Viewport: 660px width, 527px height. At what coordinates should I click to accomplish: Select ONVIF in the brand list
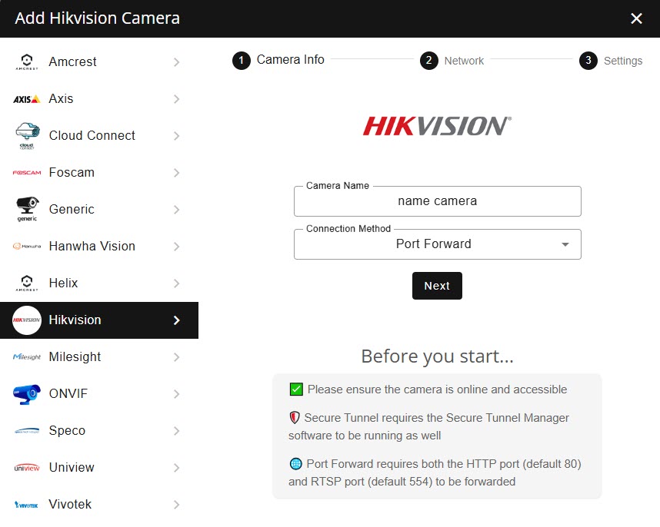pyautogui.click(x=99, y=394)
